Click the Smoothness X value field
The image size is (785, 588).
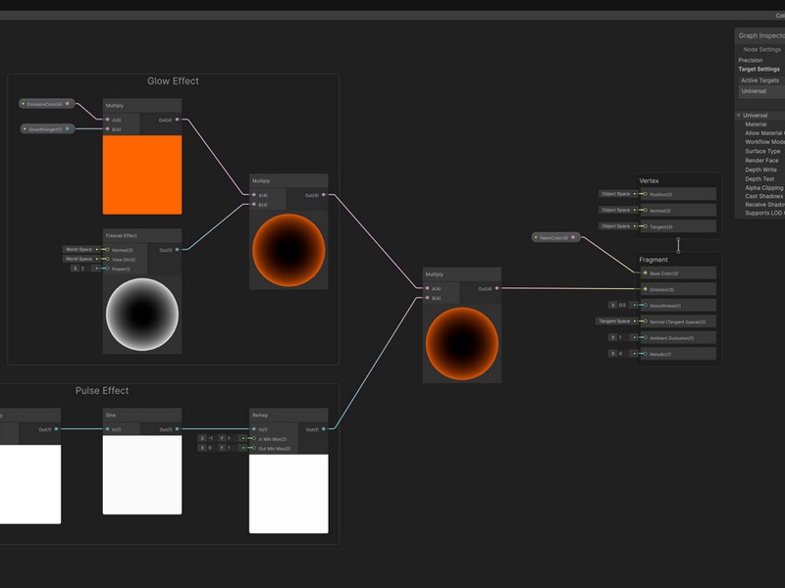click(x=621, y=305)
